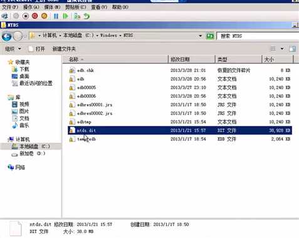The width and height of the screenshot is (299, 238).
Task: Sort by the 修改日期 column header
Action: point(192,59)
